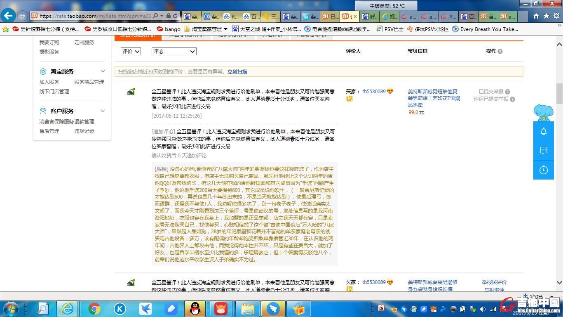Click the browser Forward arrow button
Viewport: 563px width, 317px height.
pos(23,16)
